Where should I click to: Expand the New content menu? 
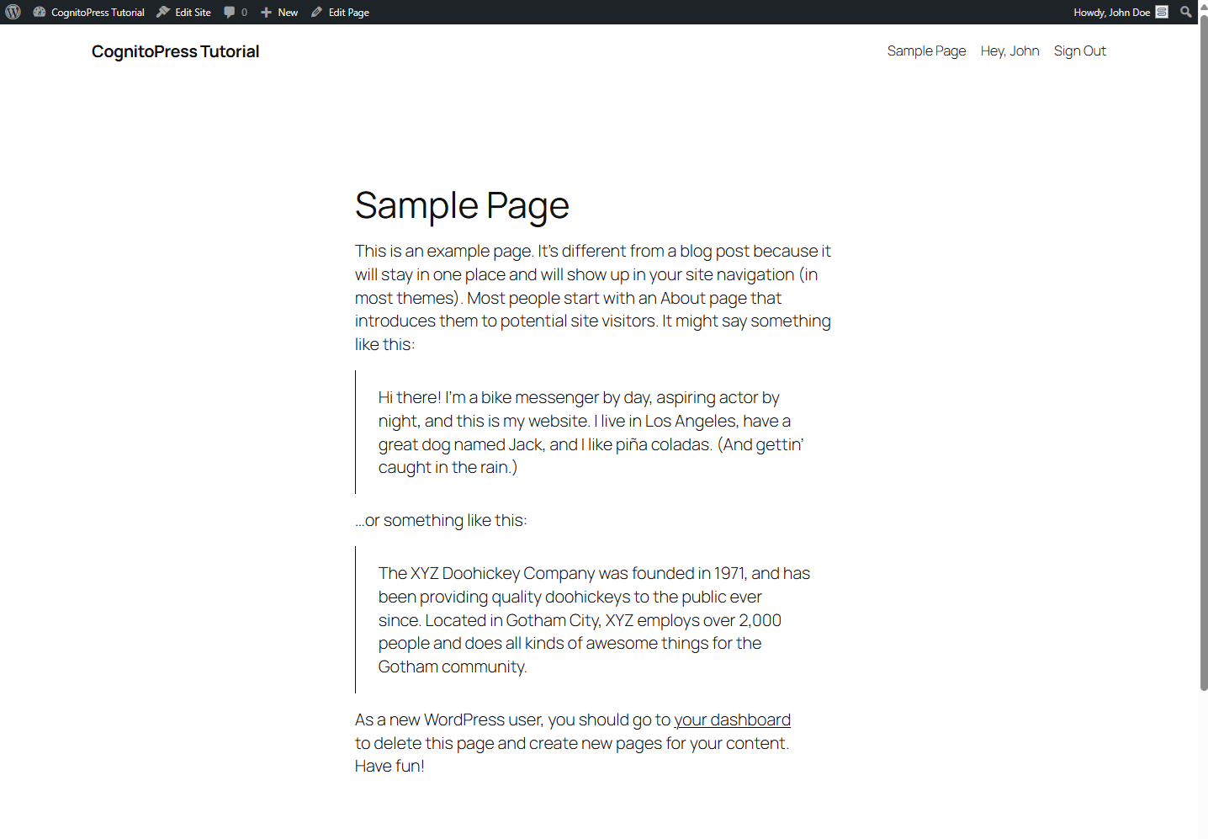tap(279, 12)
